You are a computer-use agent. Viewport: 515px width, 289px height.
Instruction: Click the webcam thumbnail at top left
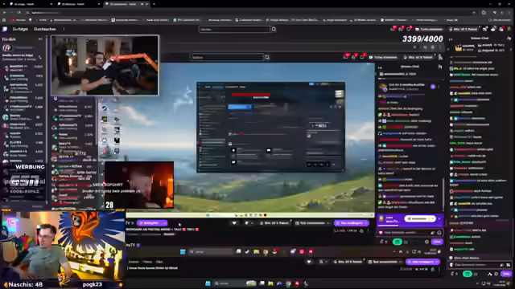point(105,66)
